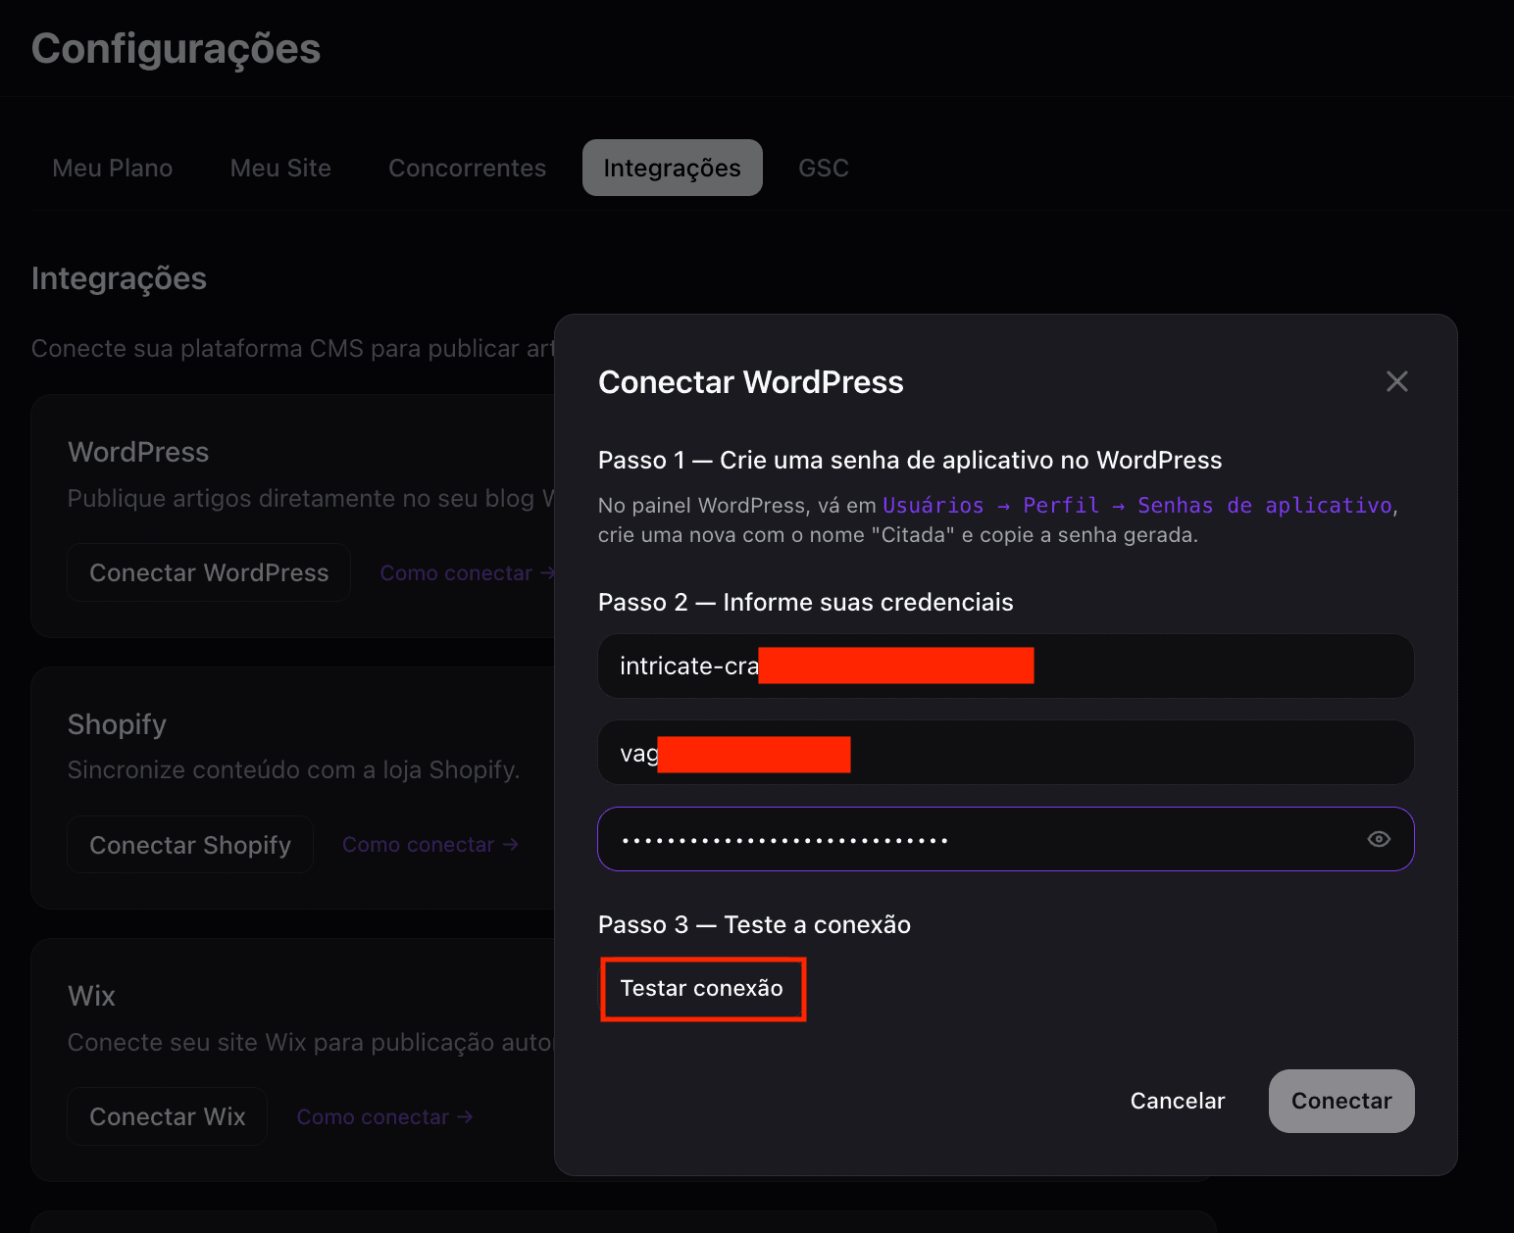Reveal the hidden application password
Screen dimensions: 1514x1233
pyautogui.click(x=1379, y=839)
